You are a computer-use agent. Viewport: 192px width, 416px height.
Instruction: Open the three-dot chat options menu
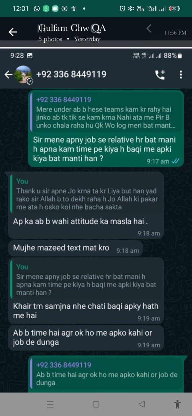click(x=181, y=75)
